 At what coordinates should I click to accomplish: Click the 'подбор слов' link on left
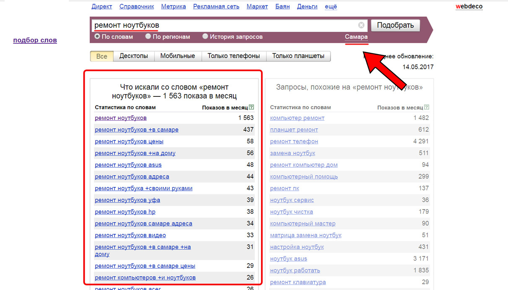click(x=35, y=40)
